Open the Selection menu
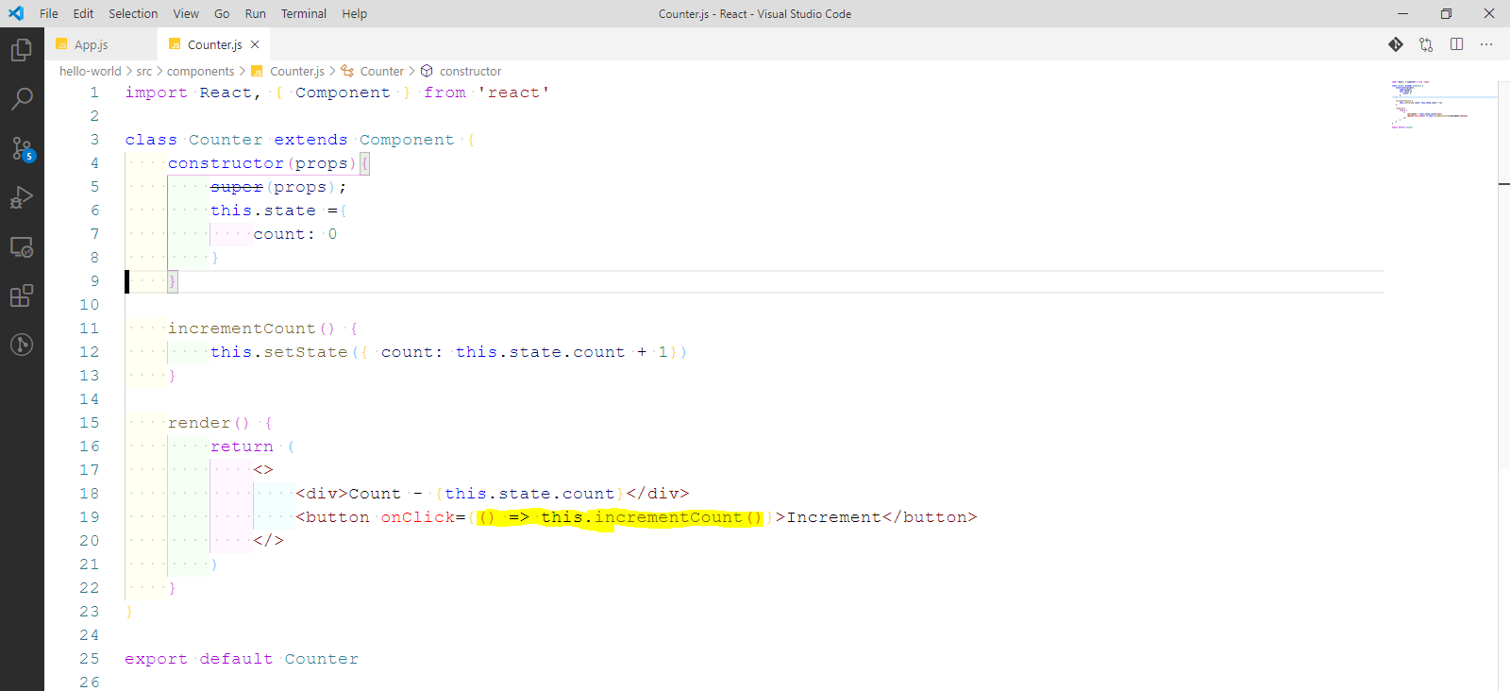Screen dimensions: 1510x691 [x=133, y=13]
